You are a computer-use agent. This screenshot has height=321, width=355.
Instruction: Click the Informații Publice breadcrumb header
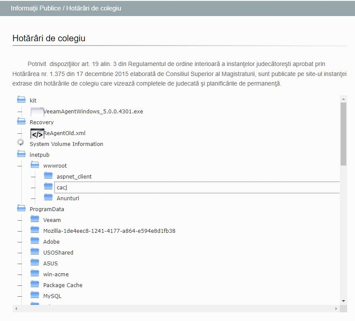(37, 8)
